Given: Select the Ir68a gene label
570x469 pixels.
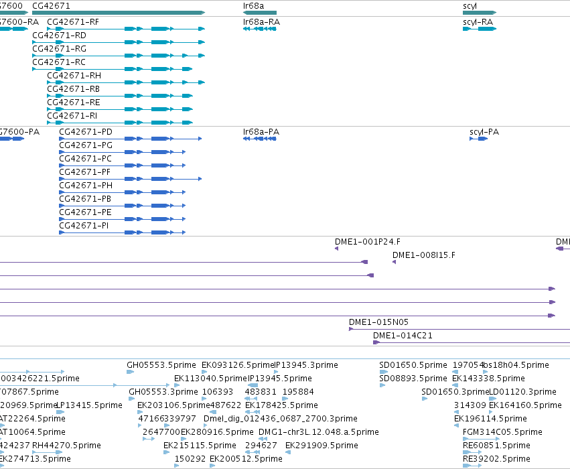Looking at the screenshot, I should pos(253,6).
